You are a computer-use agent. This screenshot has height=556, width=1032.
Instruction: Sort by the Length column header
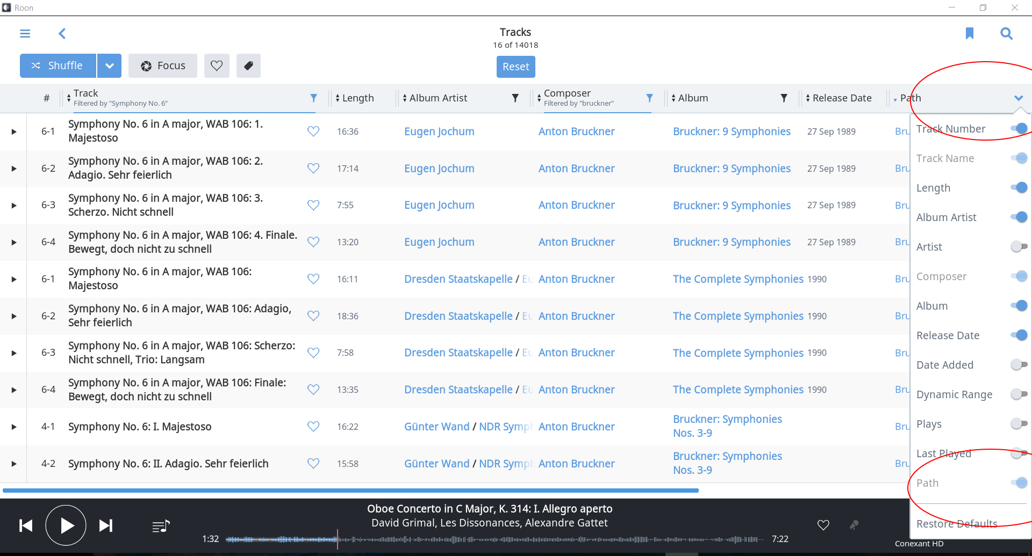(x=357, y=98)
